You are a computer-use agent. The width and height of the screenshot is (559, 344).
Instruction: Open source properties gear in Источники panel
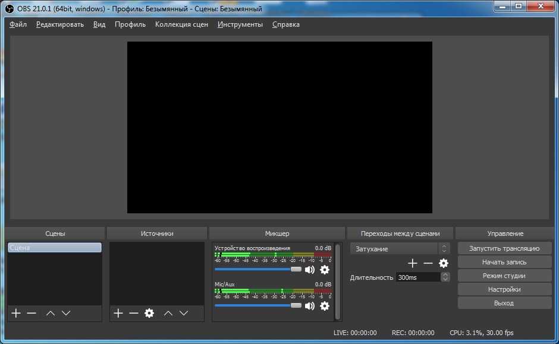coord(149,313)
